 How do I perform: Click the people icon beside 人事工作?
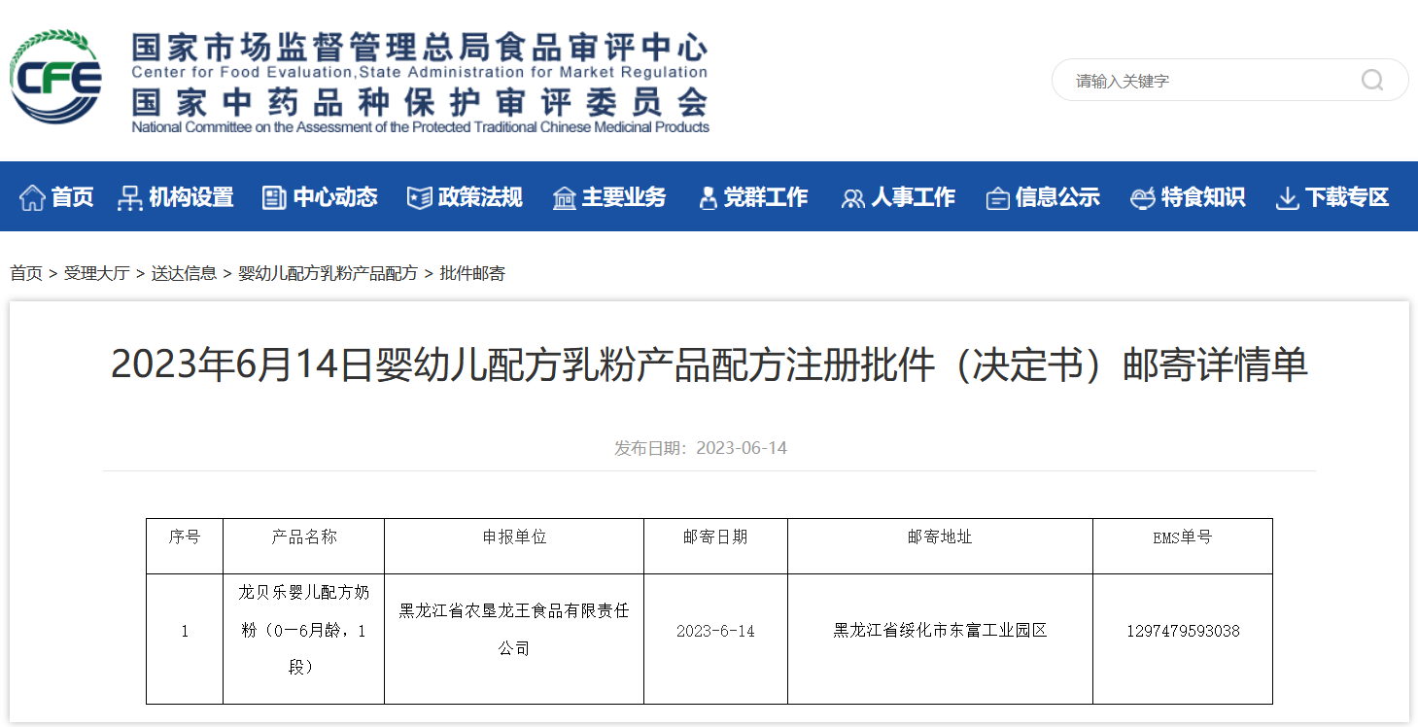(852, 197)
